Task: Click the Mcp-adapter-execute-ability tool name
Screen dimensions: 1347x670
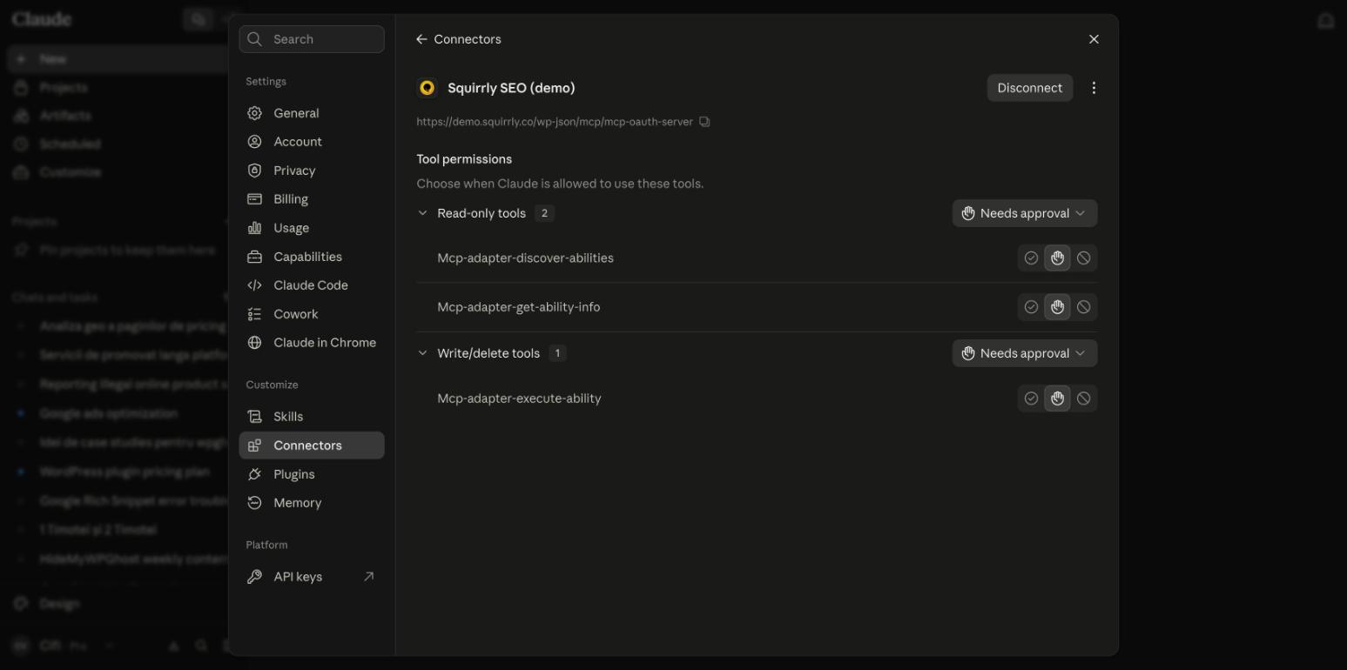Action: click(519, 399)
